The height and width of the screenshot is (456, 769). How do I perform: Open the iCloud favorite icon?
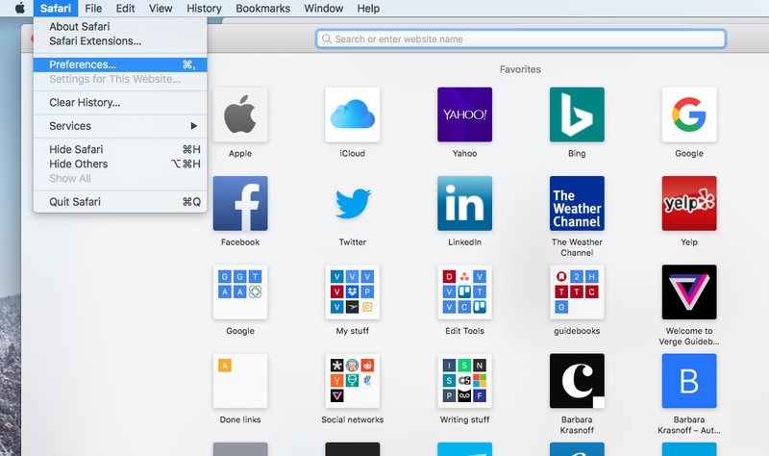(x=353, y=114)
